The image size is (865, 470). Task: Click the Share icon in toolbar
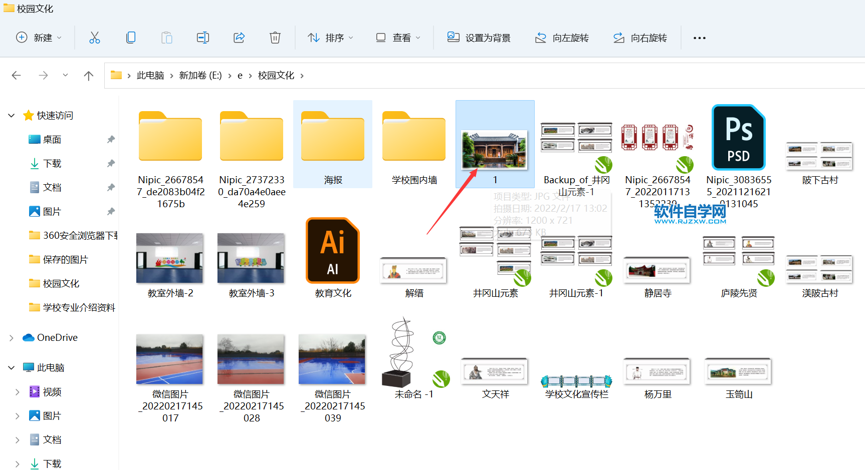(x=239, y=38)
